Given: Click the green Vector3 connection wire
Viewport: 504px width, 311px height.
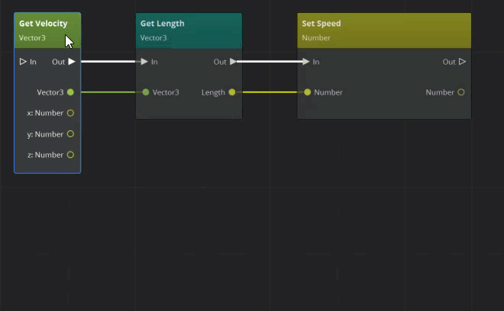Looking at the screenshot, I should coord(108,92).
